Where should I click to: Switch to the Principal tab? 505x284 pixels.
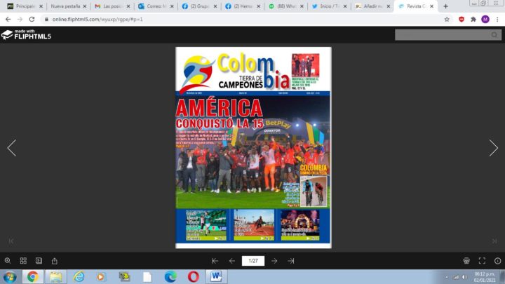(25, 6)
